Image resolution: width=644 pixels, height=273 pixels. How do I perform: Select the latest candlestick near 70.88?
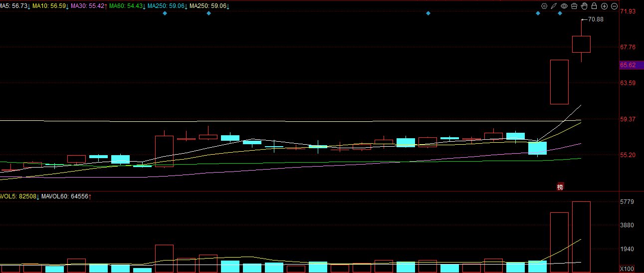coord(581,44)
